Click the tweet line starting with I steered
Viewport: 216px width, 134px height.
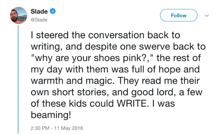(105, 35)
